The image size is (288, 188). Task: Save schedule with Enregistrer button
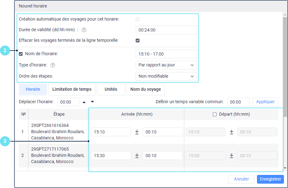270,179
